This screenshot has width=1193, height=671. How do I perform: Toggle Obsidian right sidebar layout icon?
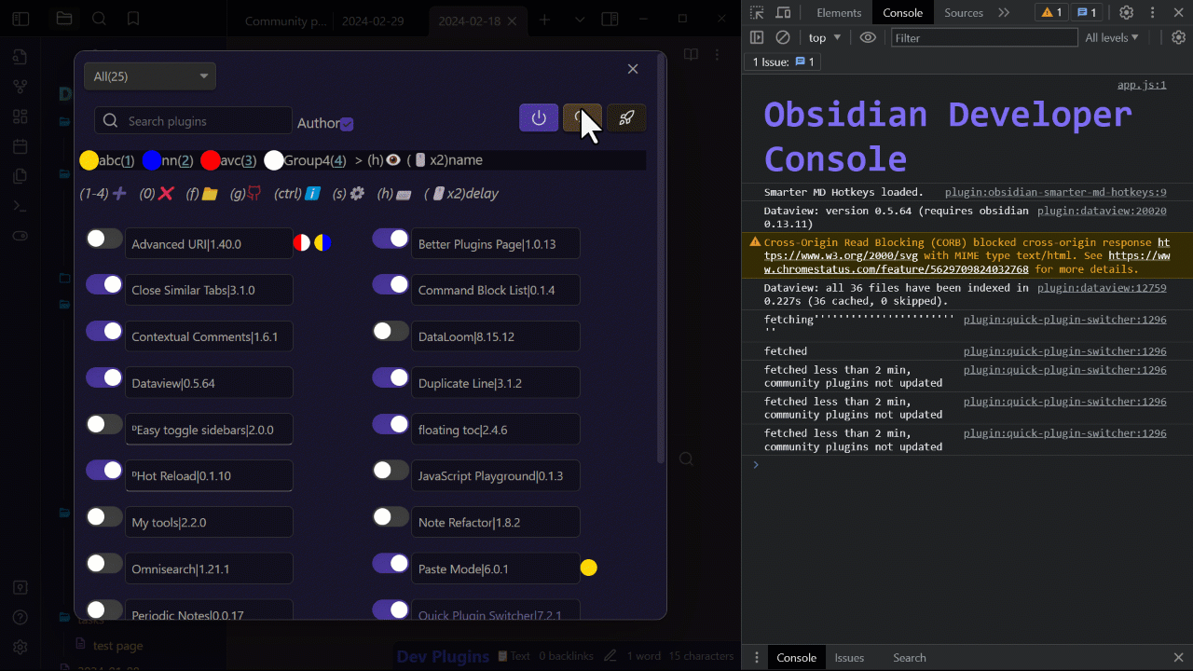[x=610, y=20]
